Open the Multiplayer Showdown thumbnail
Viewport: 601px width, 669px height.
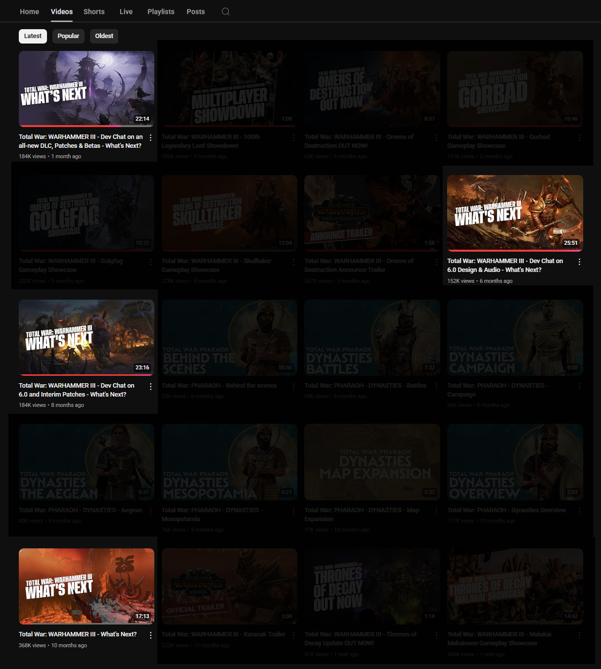tap(230, 89)
